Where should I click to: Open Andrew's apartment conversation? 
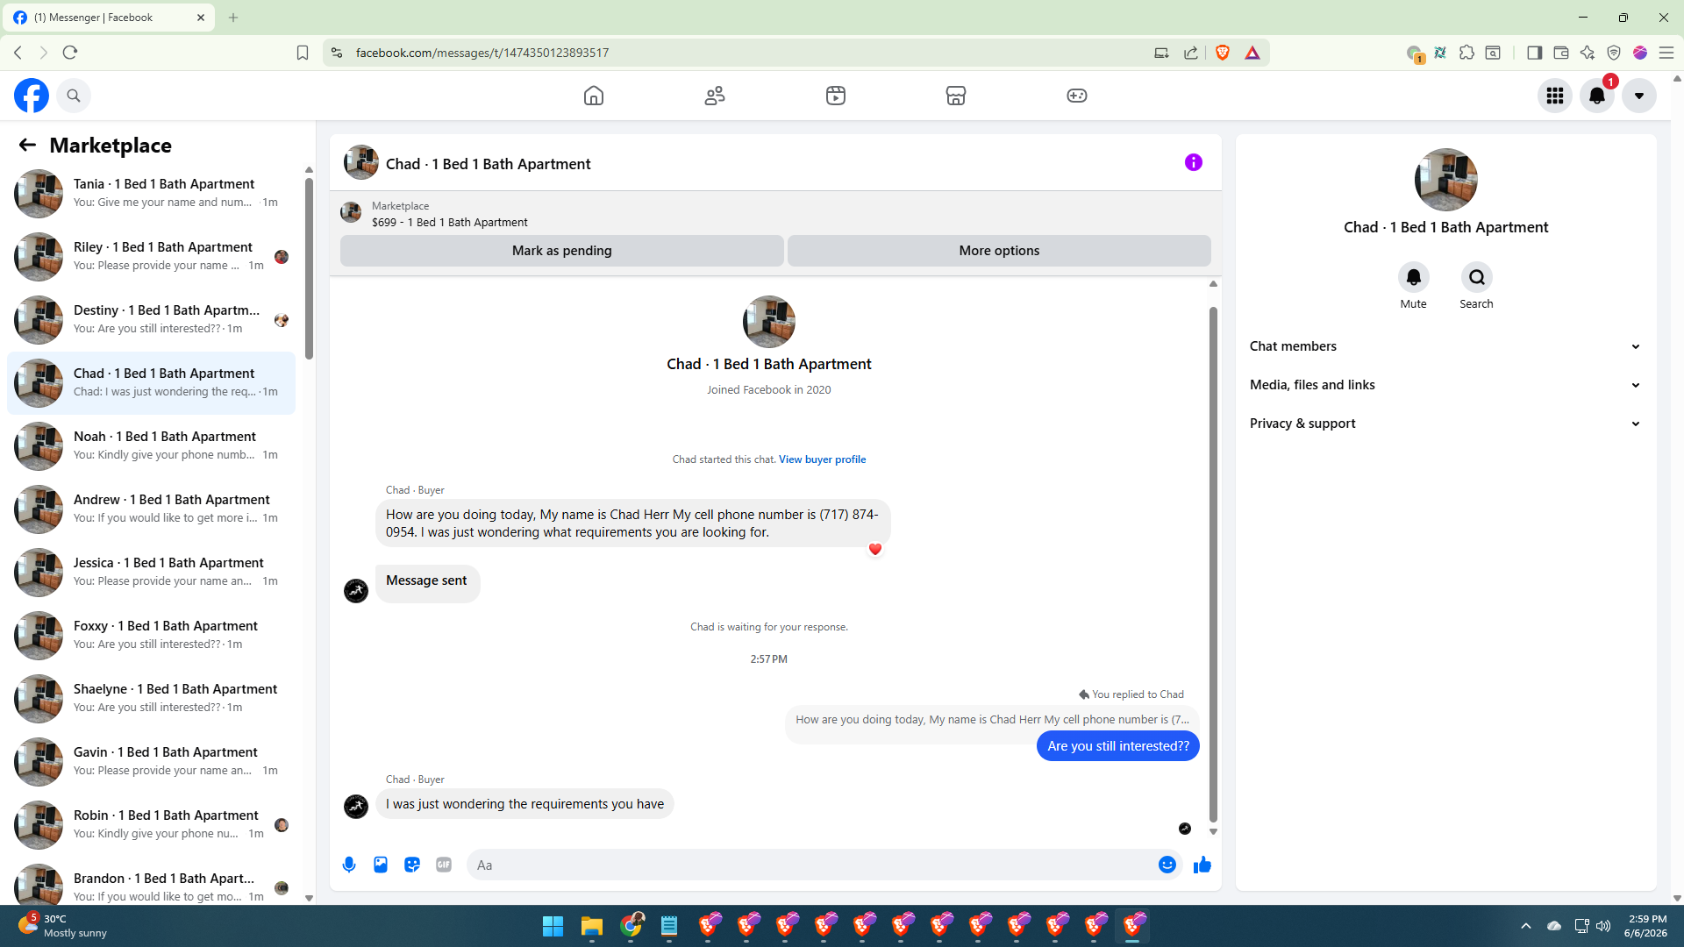click(x=151, y=509)
